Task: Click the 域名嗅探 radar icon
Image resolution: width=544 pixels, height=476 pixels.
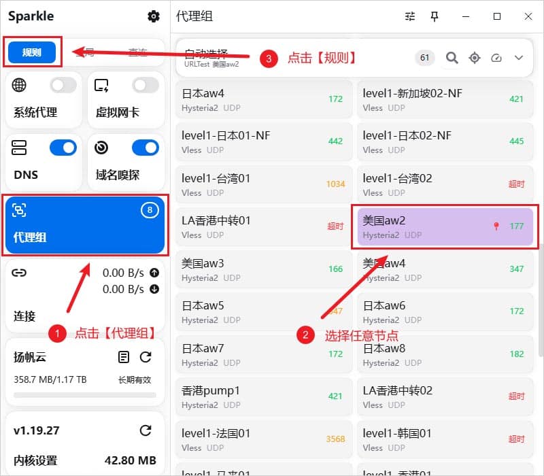Action: (x=101, y=148)
